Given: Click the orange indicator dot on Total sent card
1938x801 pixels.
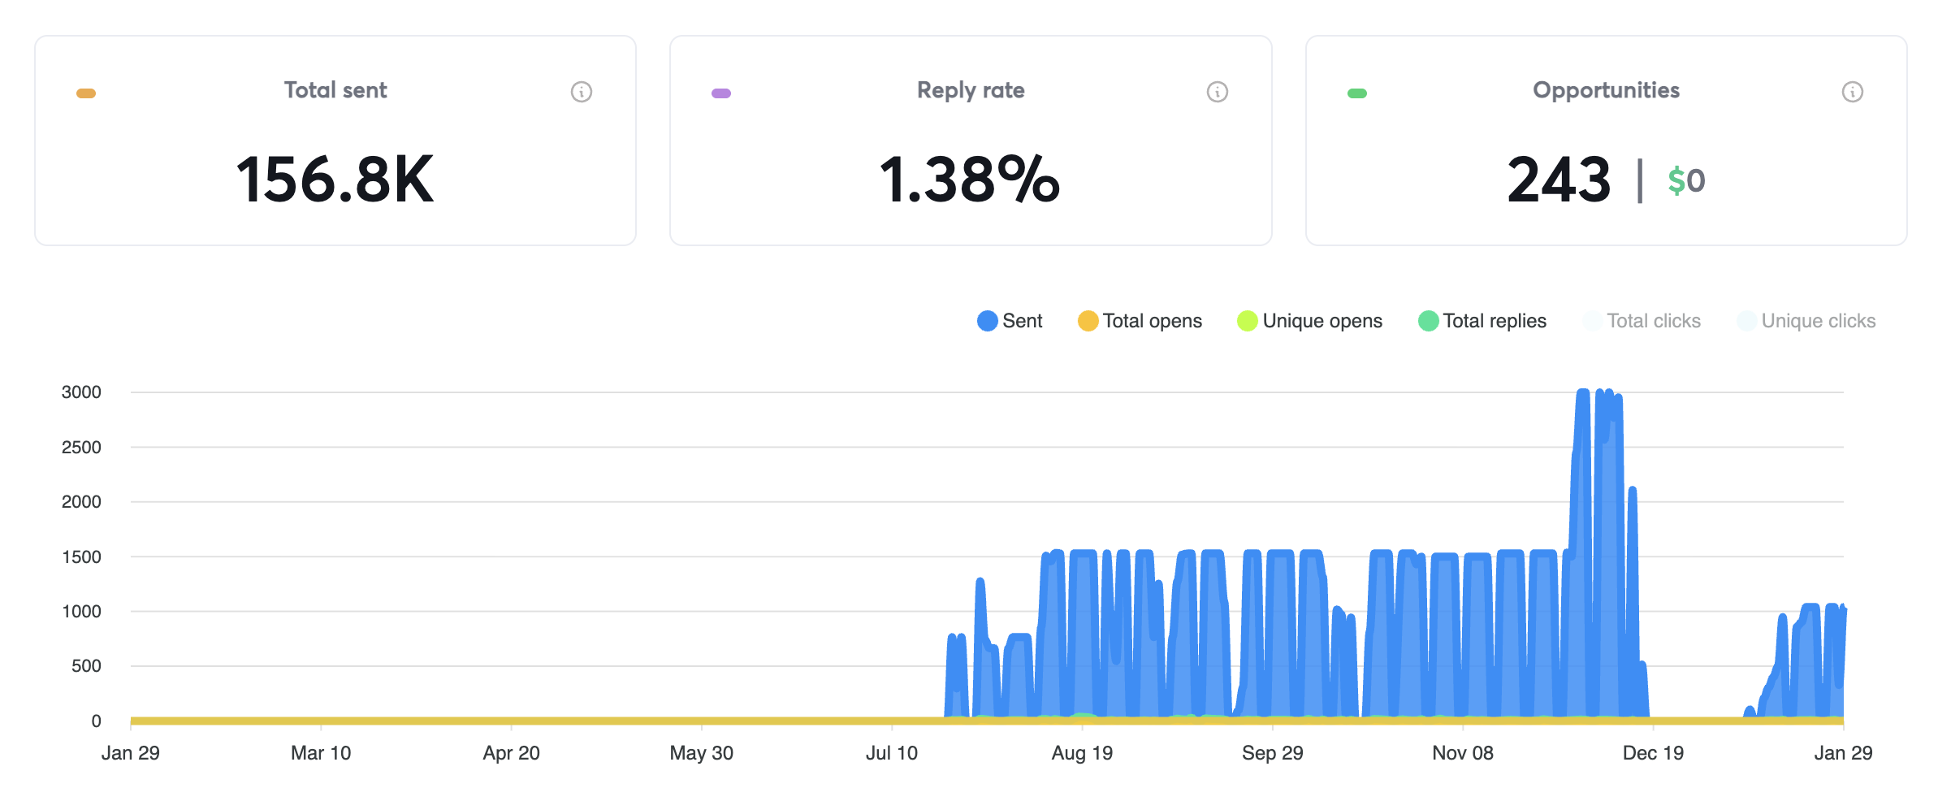Looking at the screenshot, I should coord(87,92).
